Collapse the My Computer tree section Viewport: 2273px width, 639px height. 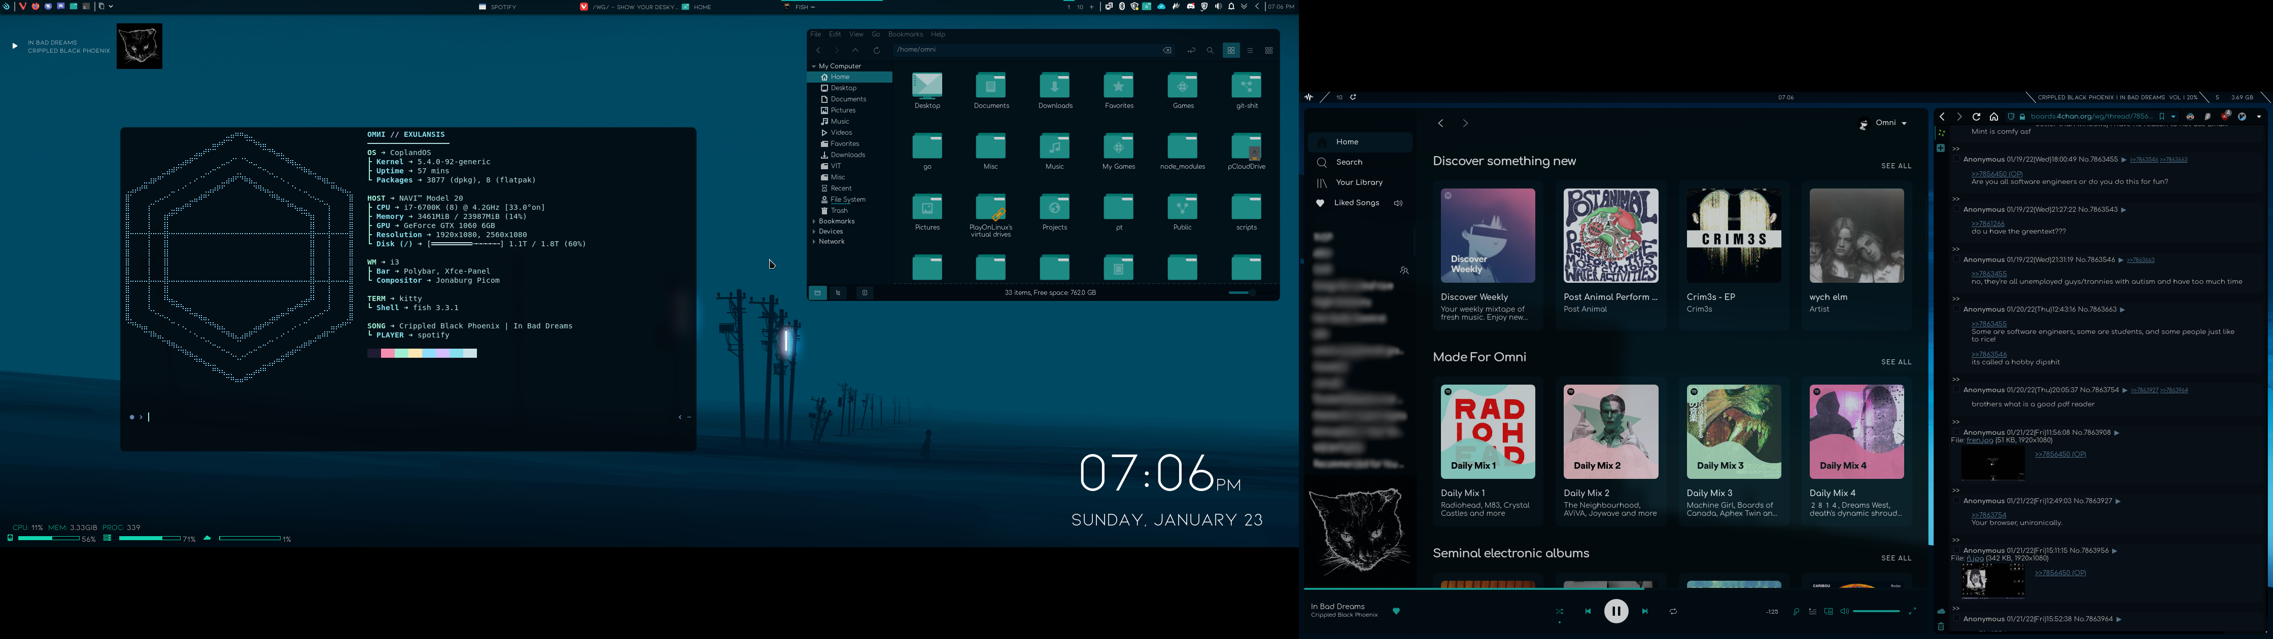(x=813, y=66)
